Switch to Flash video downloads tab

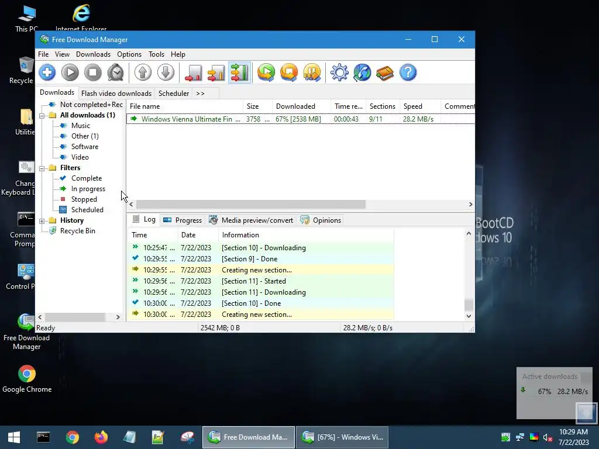coord(116,94)
